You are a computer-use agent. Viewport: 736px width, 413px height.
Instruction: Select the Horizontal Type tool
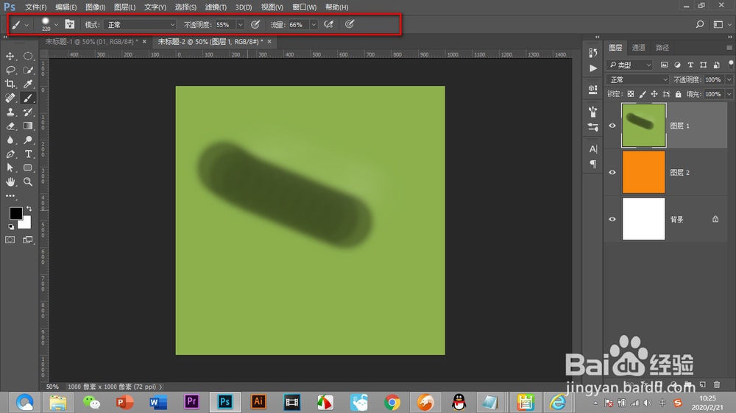click(x=28, y=154)
